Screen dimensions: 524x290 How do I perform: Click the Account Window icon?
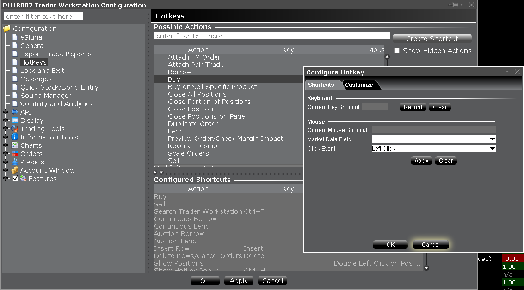15,170
